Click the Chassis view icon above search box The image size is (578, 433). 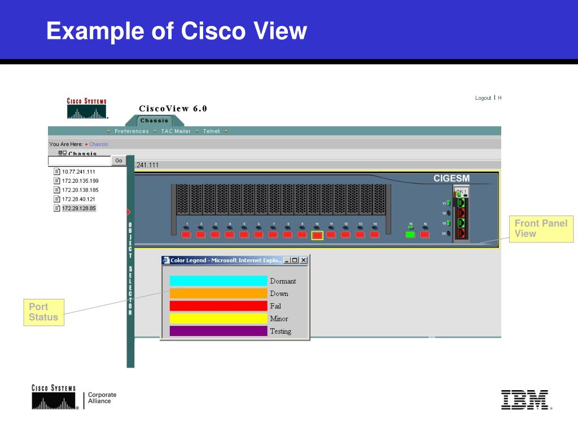(62, 153)
